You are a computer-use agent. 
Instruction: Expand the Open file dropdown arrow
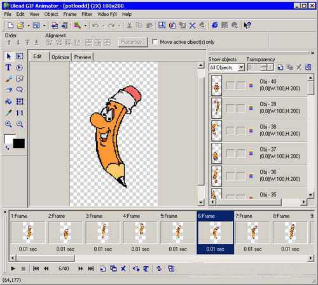(29, 25)
